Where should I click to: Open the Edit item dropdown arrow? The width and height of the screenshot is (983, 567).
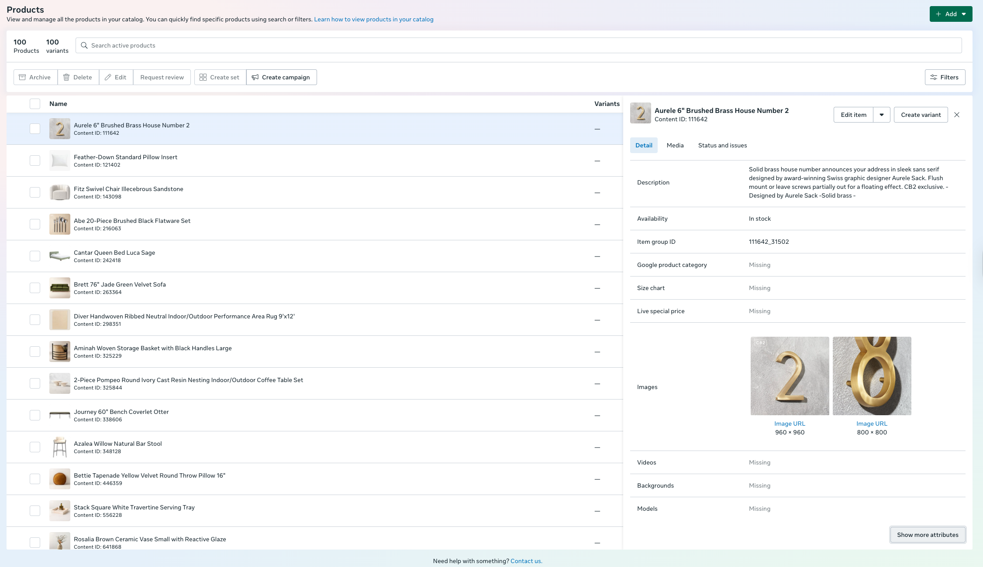(x=882, y=114)
